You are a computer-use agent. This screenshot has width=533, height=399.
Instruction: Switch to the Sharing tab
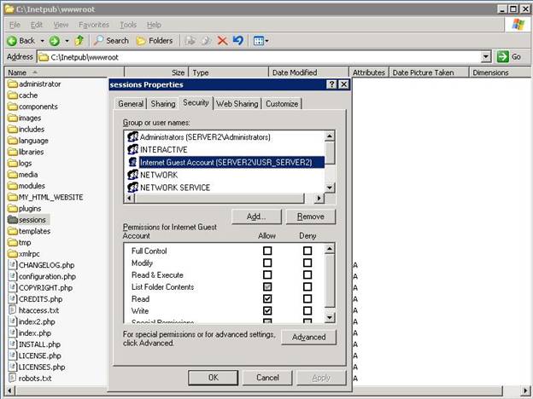coord(163,104)
